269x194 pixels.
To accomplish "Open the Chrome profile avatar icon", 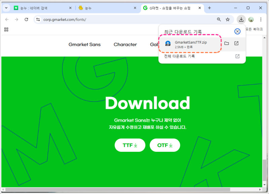I will (x=252, y=19).
